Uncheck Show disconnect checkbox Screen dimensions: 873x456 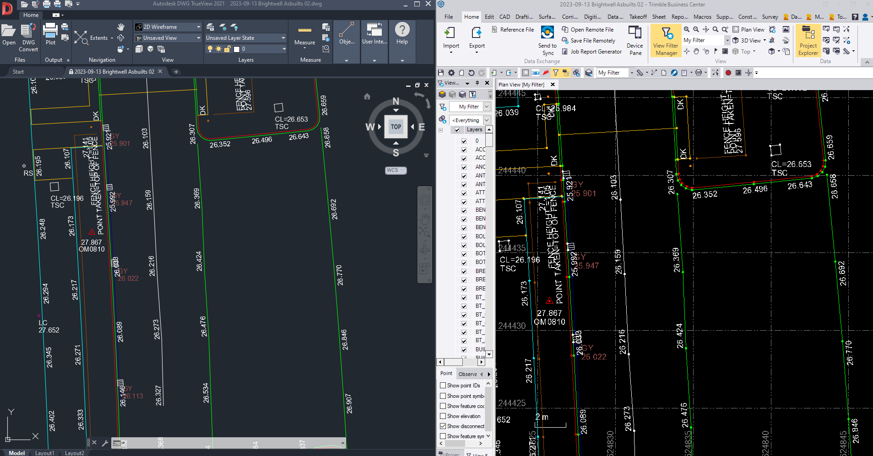[443, 426]
